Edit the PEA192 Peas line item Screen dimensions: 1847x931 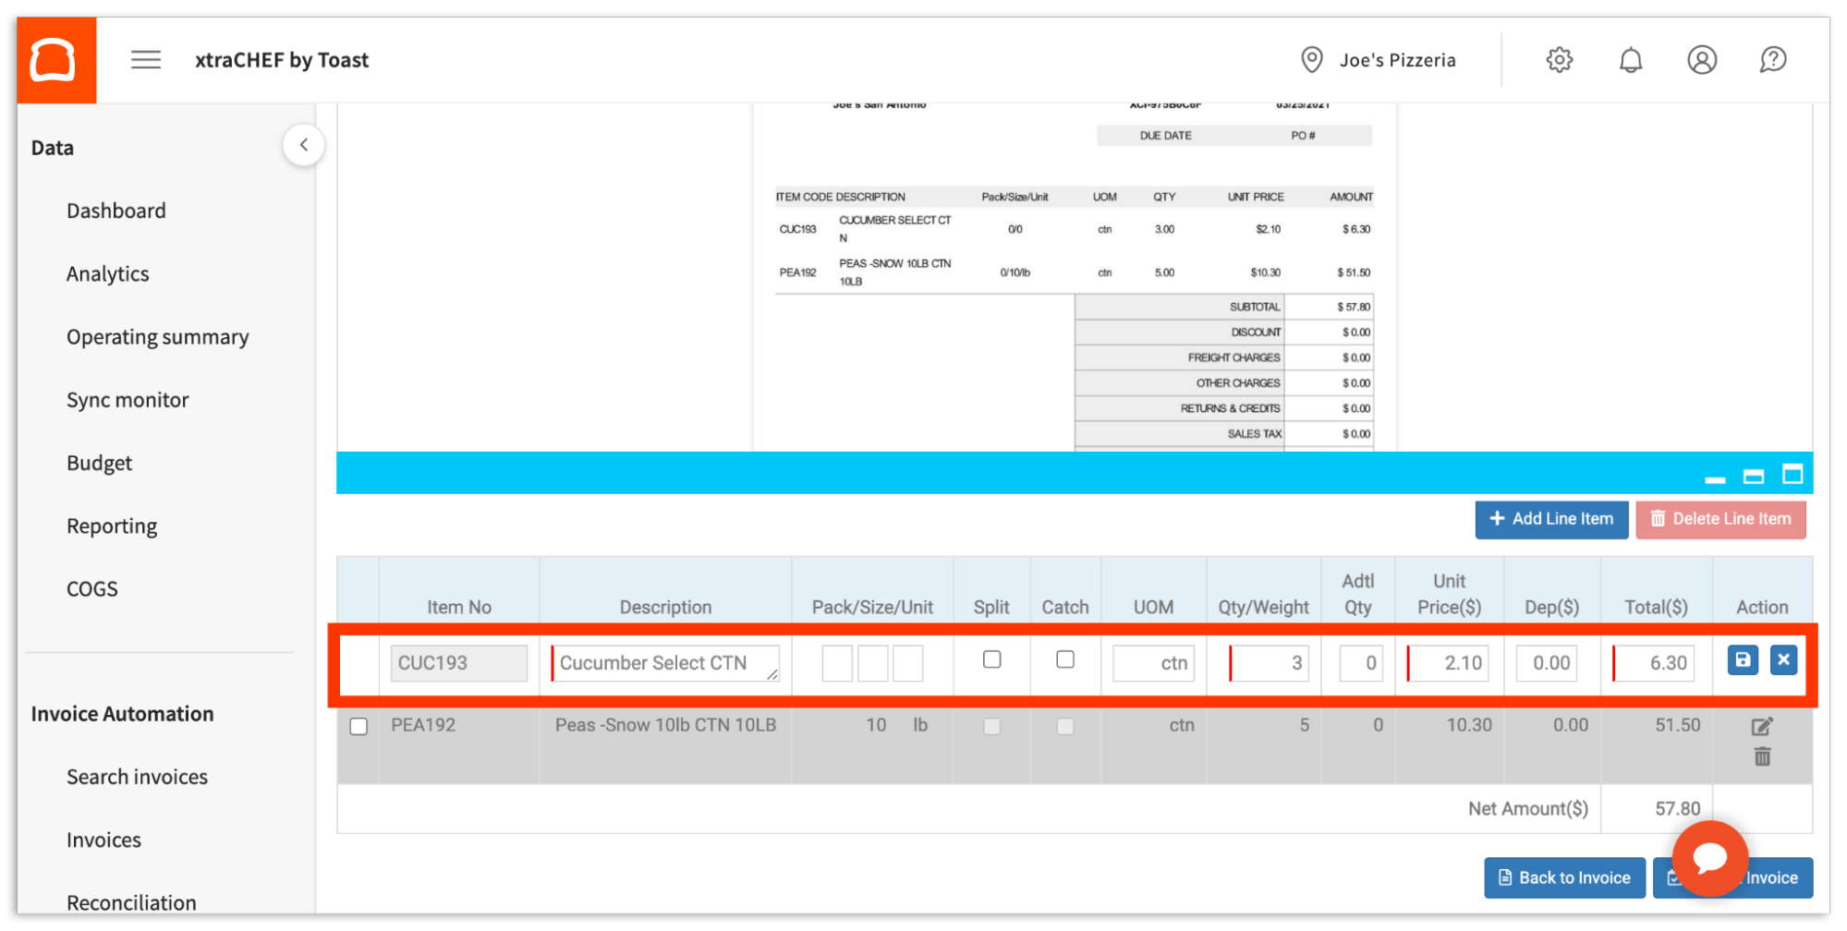click(1761, 726)
